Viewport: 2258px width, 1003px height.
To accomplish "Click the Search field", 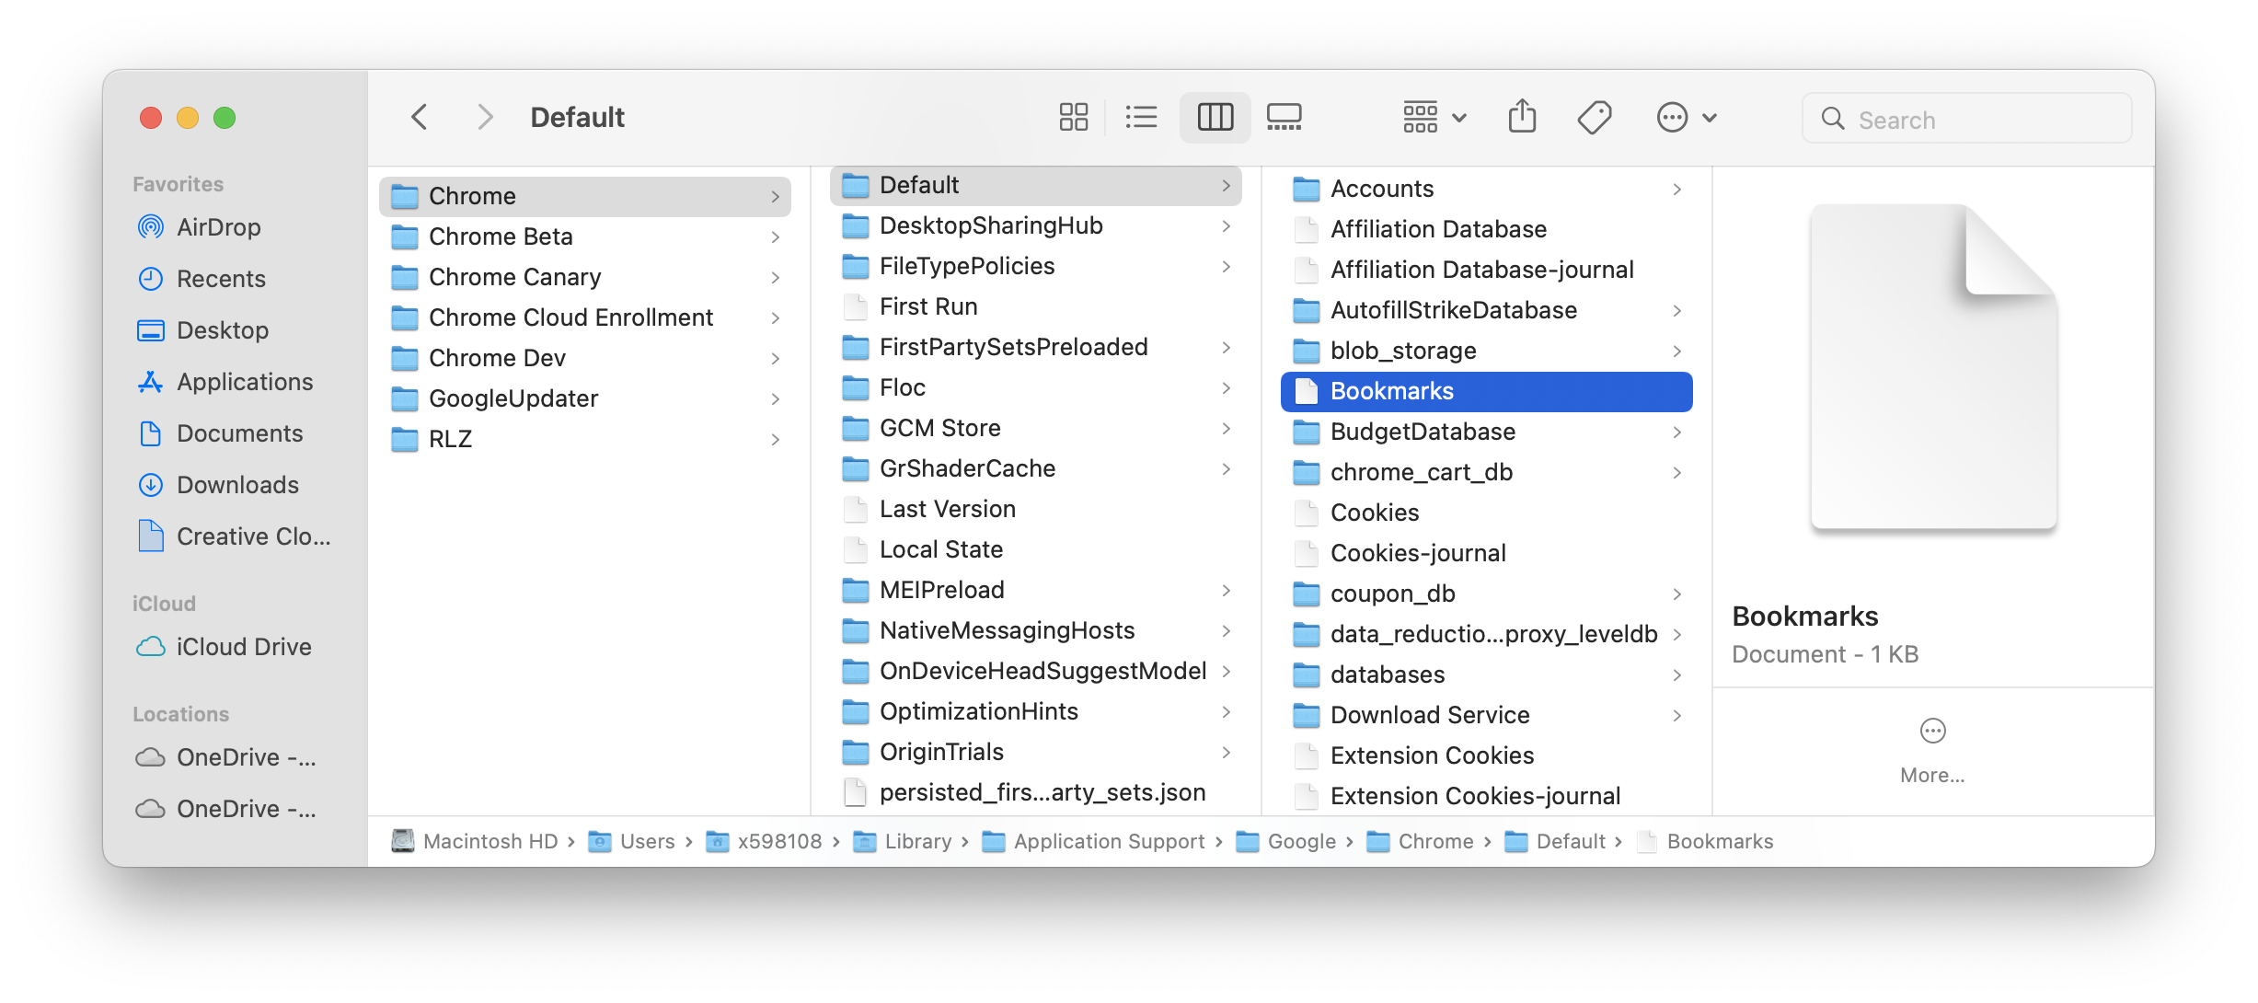I will [1966, 119].
